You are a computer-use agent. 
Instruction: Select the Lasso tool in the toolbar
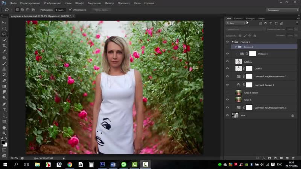5,34
